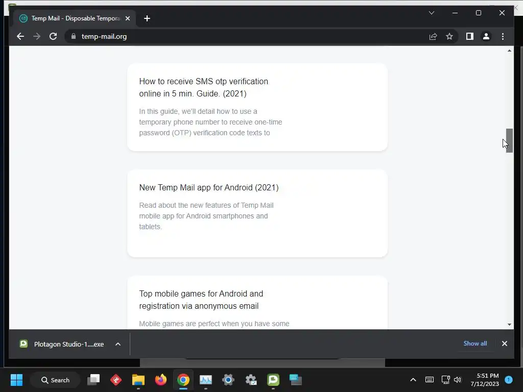This screenshot has width=523, height=392.
Task: Click the page scrollbar thumb
Action: 509,140
